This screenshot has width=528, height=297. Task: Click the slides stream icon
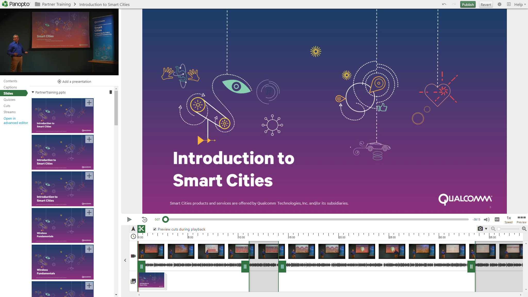(133, 281)
